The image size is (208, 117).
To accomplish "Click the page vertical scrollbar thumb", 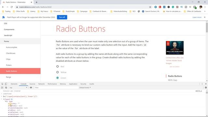I will click(207, 27).
